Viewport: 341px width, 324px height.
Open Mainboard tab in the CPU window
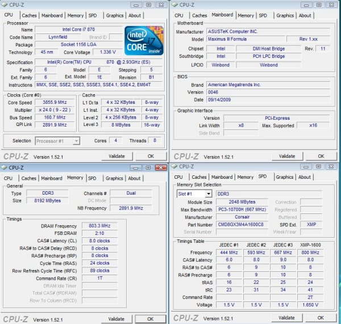[x=52, y=15]
